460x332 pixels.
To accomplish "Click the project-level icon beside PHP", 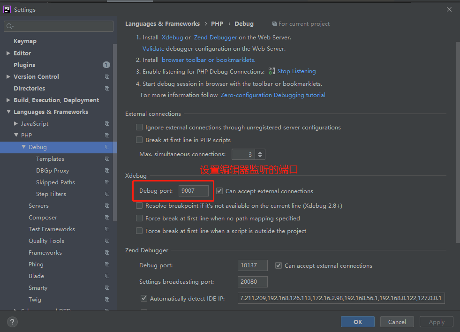I will click(107, 135).
